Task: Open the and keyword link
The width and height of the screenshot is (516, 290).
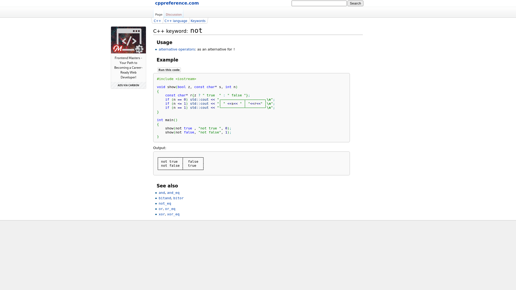Action: (162, 193)
